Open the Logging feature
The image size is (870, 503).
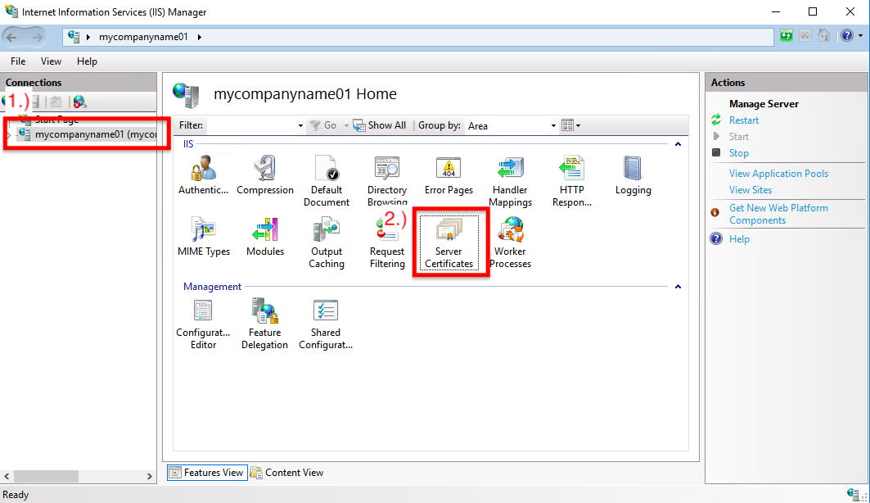click(633, 174)
